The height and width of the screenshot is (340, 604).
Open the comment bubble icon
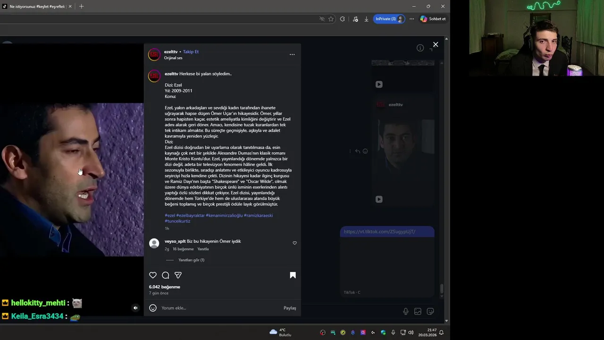click(166, 275)
